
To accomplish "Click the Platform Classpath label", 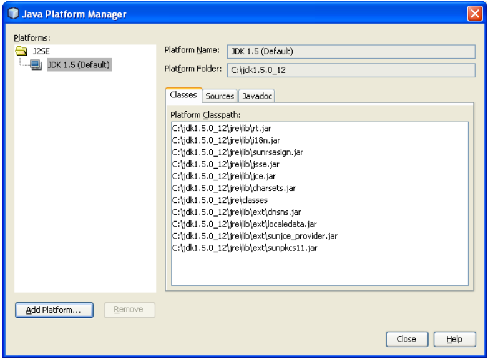I will (x=205, y=115).
